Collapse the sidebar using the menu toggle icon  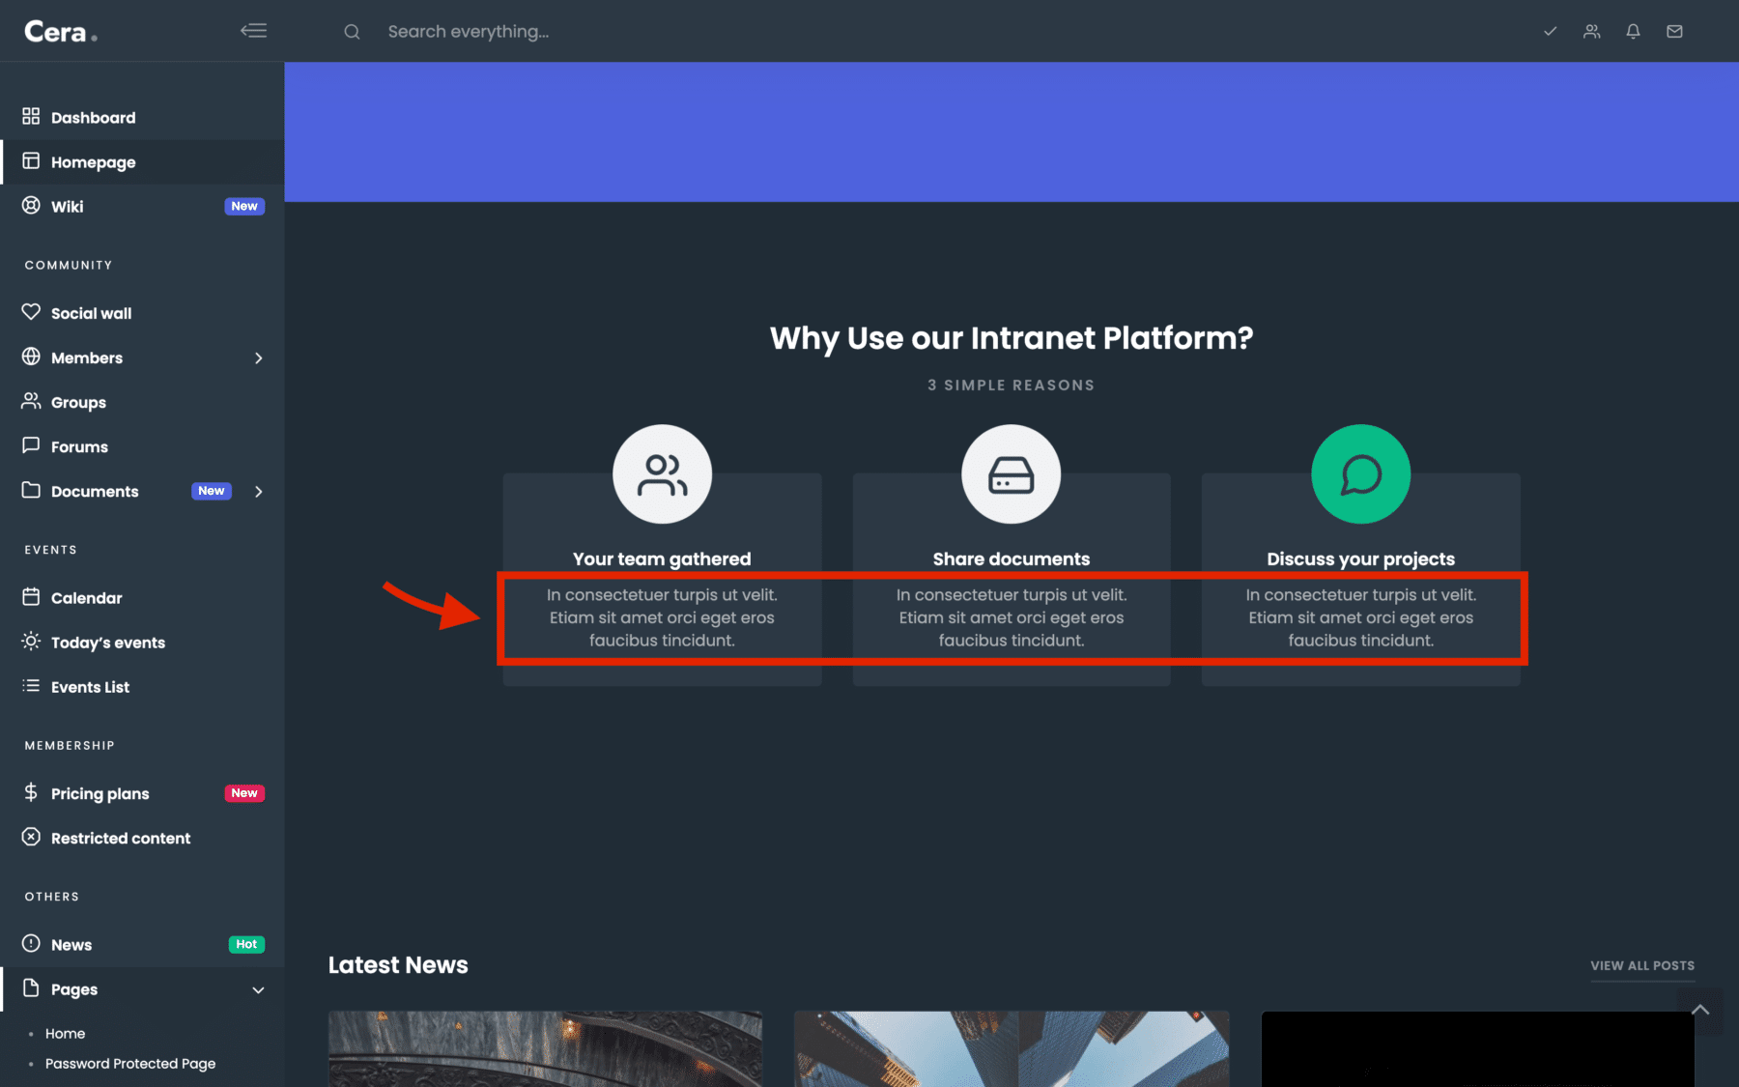(x=253, y=31)
